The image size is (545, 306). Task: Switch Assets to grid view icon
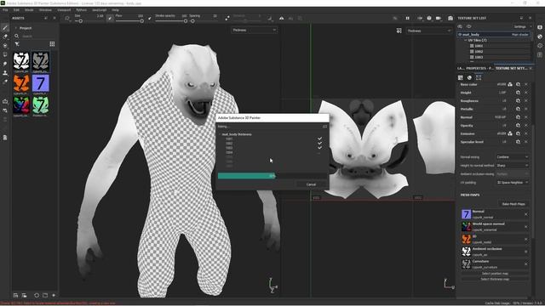coord(52,44)
